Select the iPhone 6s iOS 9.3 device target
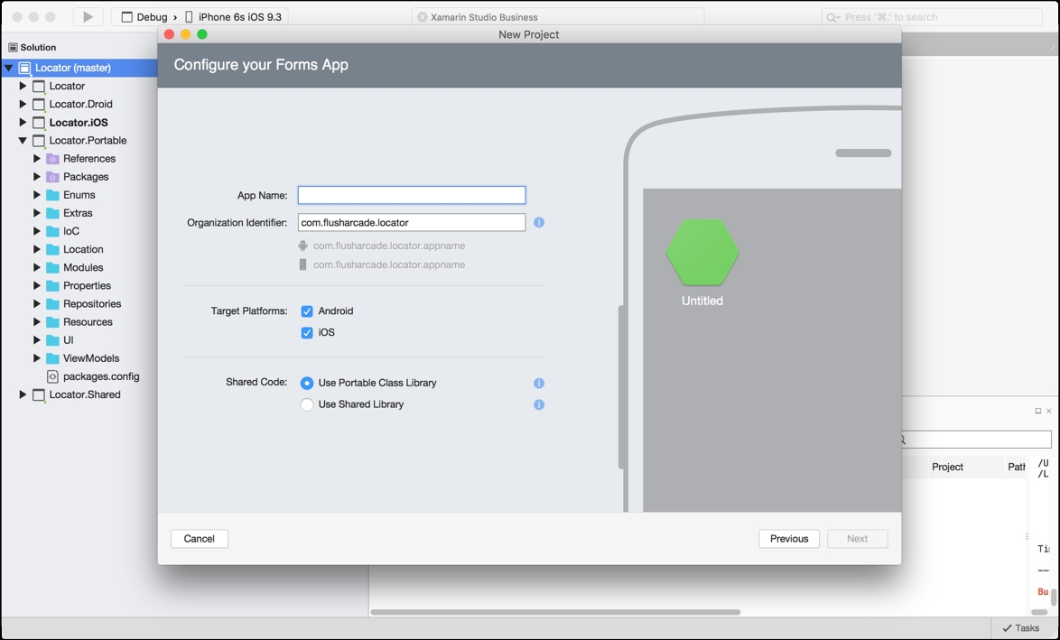1060x640 pixels. pos(233,17)
